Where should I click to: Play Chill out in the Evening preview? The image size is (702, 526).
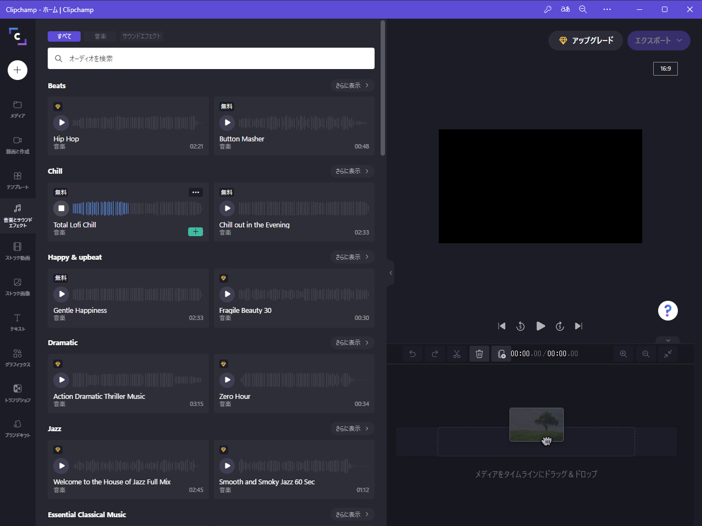pyautogui.click(x=227, y=208)
